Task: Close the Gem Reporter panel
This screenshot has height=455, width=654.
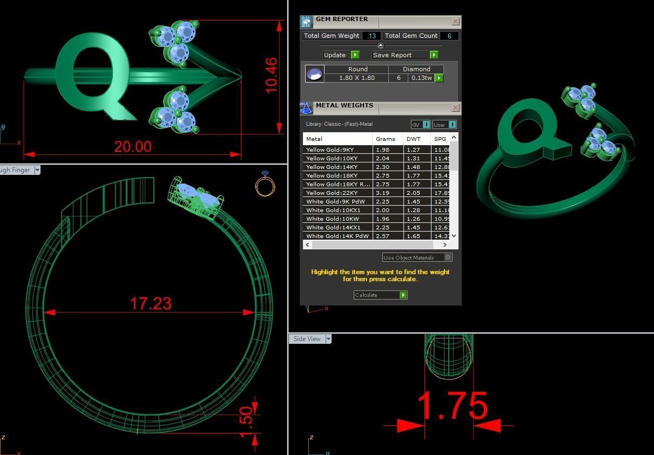Action: [x=455, y=22]
